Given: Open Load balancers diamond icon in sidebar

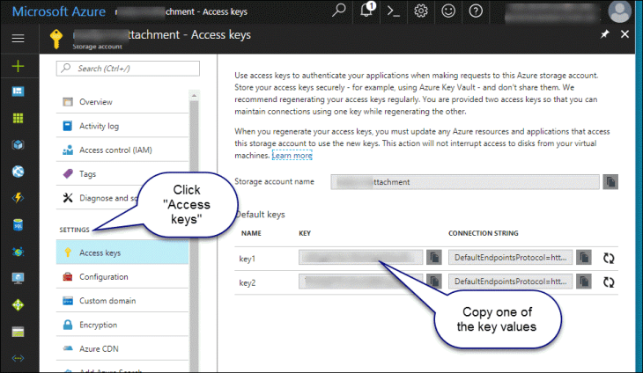Looking at the screenshot, I should [x=18, y=305].
